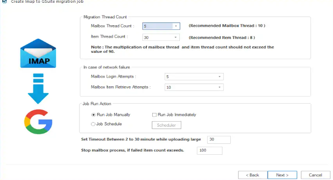Proceed with the Next button
Screen dimensions: 333x180
click(282, 175)
